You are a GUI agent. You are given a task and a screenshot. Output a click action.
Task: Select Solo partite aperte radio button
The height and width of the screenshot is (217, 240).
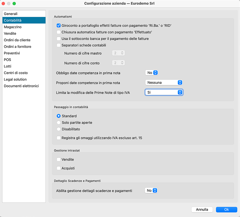tap(58, 123)
